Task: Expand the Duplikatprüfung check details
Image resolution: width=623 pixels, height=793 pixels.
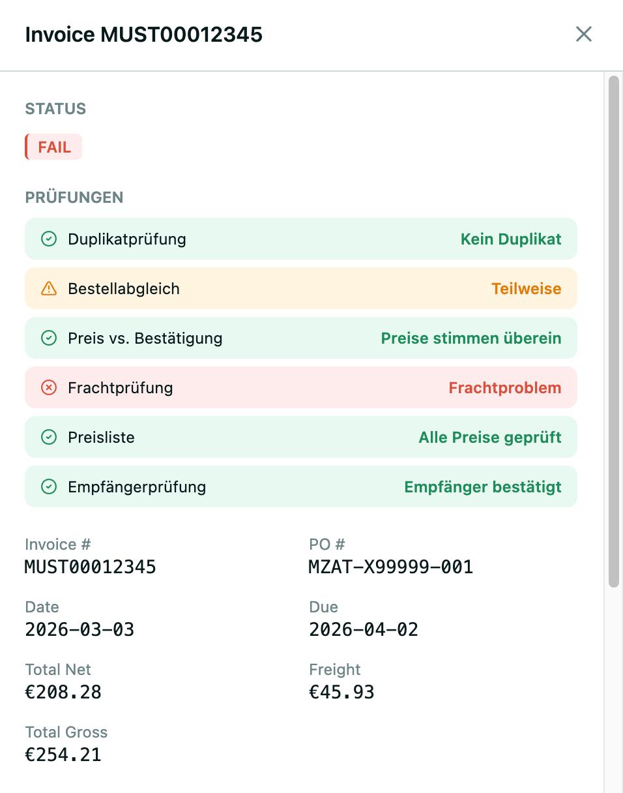Action: [x=300, y=239]
